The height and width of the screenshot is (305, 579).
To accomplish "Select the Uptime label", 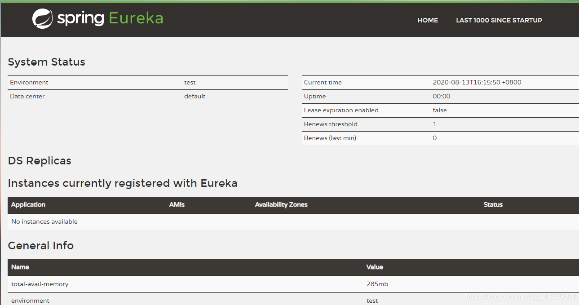I will pos(315,97).
